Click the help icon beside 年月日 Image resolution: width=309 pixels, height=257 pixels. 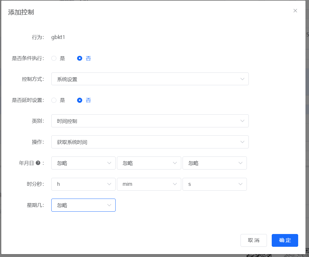point(38,163)
